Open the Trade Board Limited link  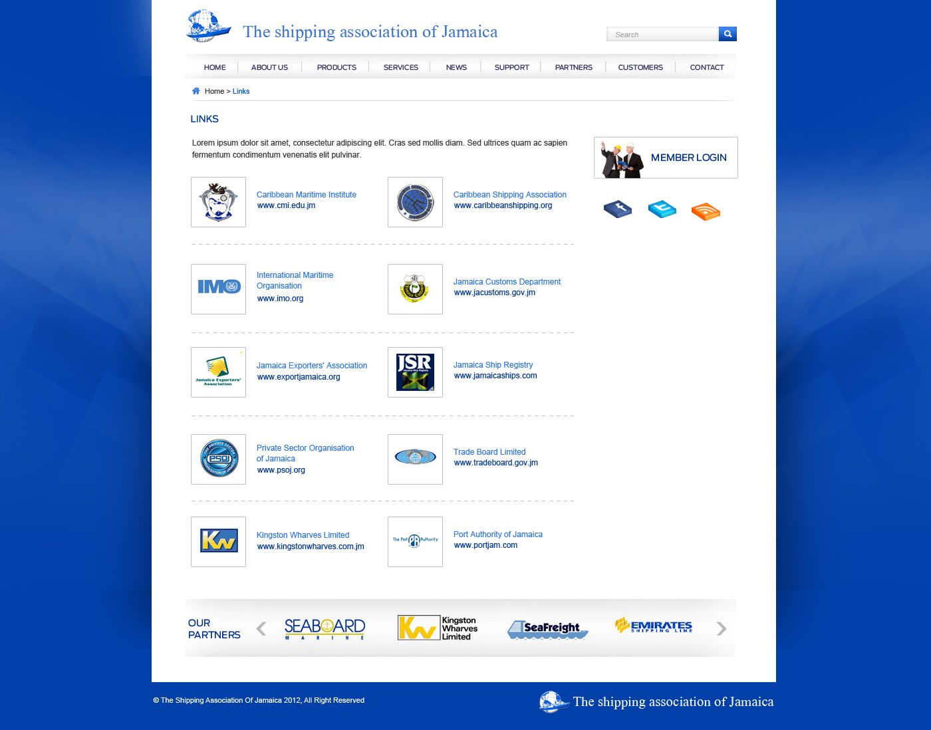pos(489,452)
